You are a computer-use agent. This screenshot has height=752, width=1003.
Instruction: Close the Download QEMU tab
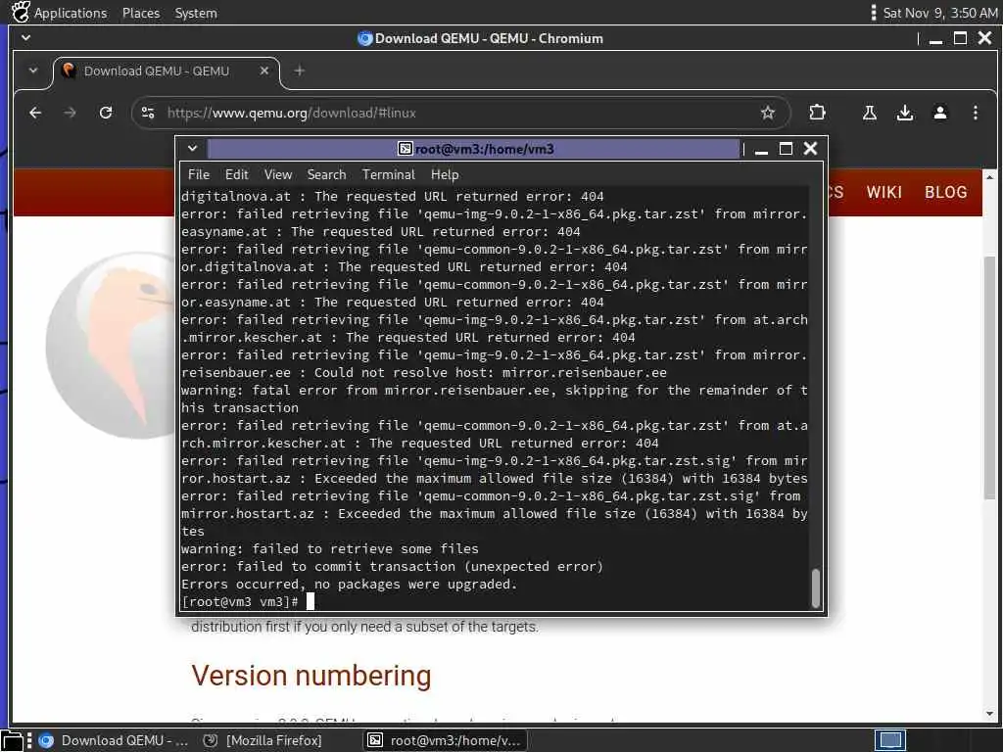(264, 70)
